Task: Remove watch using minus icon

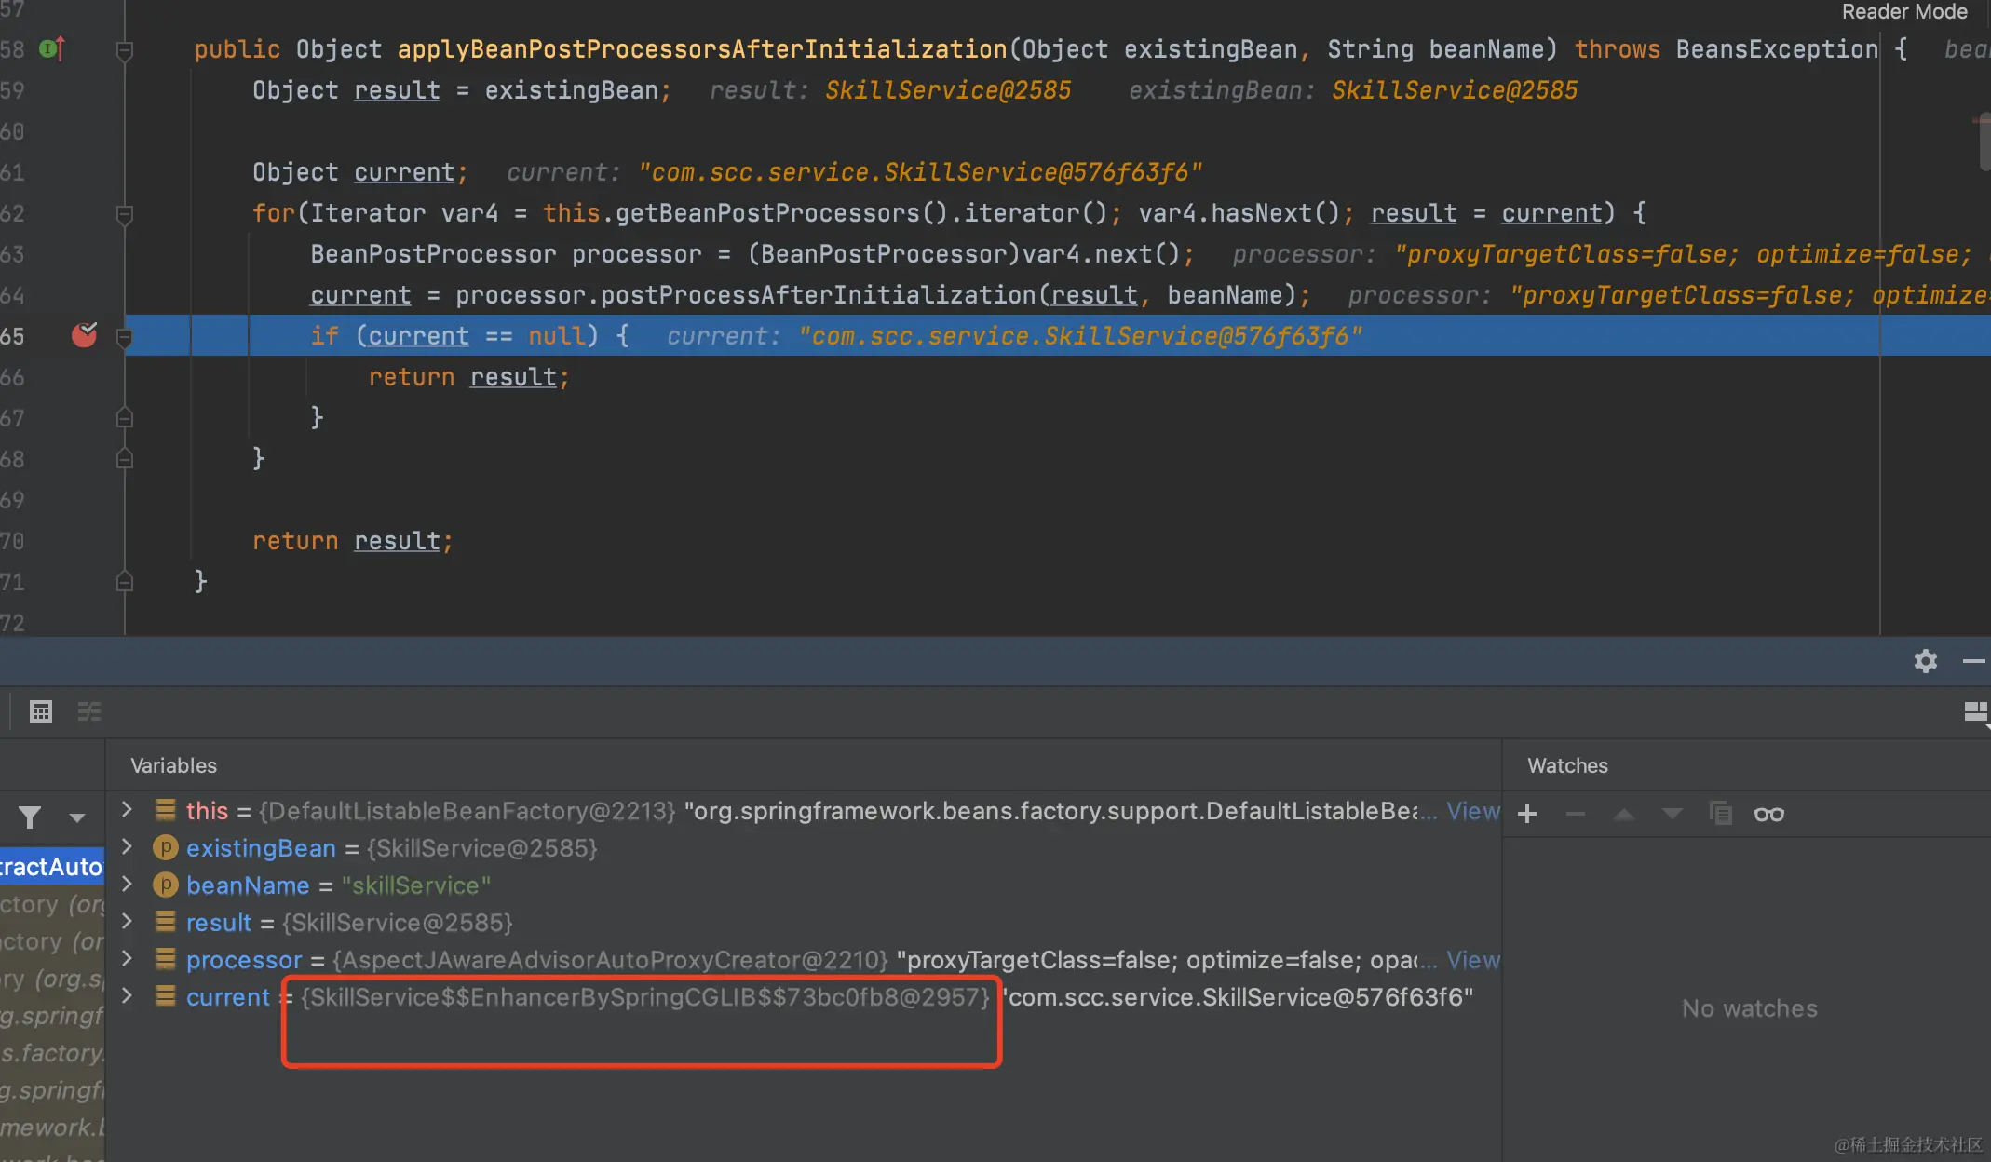Action: click(x=1576, y=814)
